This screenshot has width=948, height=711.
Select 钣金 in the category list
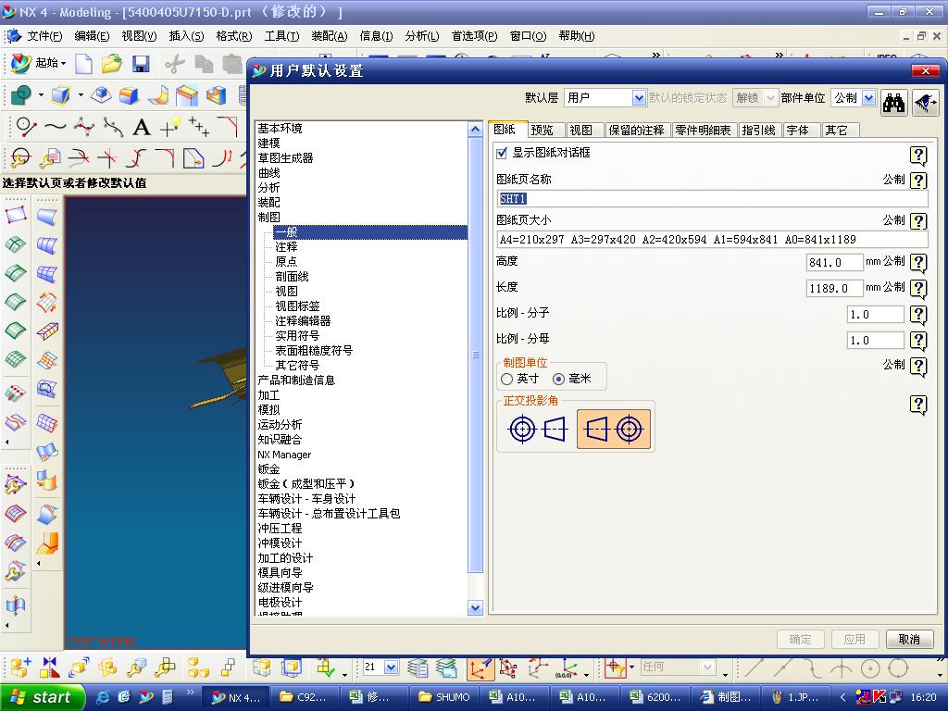pos(269,469)
